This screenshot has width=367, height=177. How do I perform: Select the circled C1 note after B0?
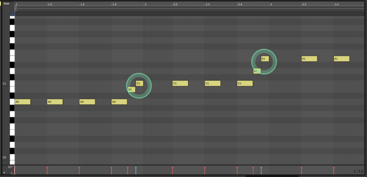pyautogui.click(x=140, y=84)
